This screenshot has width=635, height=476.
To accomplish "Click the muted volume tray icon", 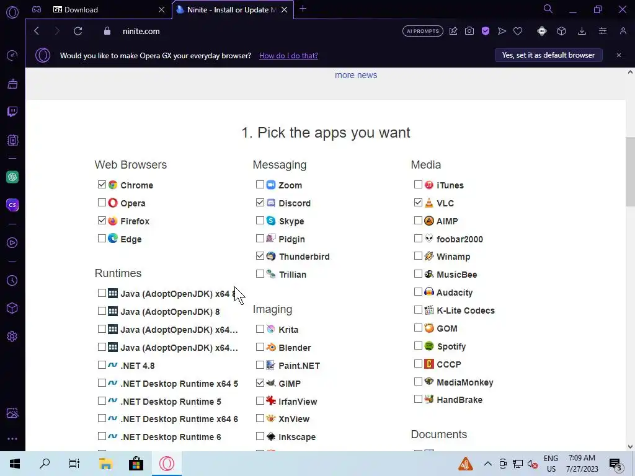I will click(x=533, y=464).
